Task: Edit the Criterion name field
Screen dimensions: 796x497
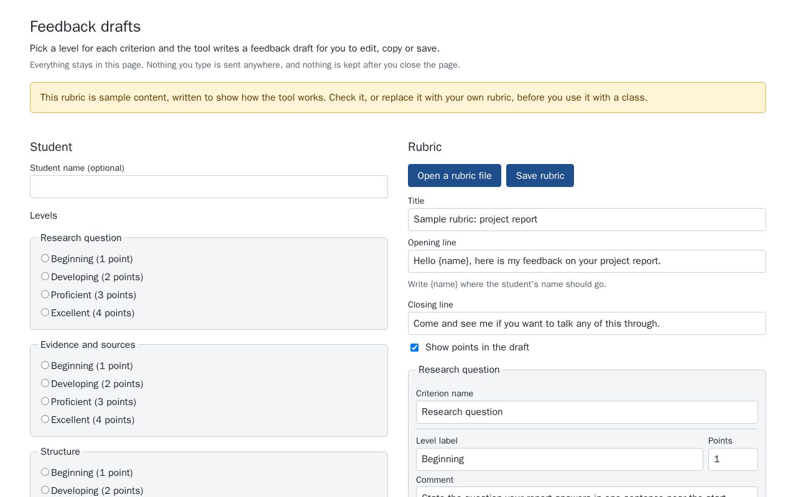Action: coord(587,413)
